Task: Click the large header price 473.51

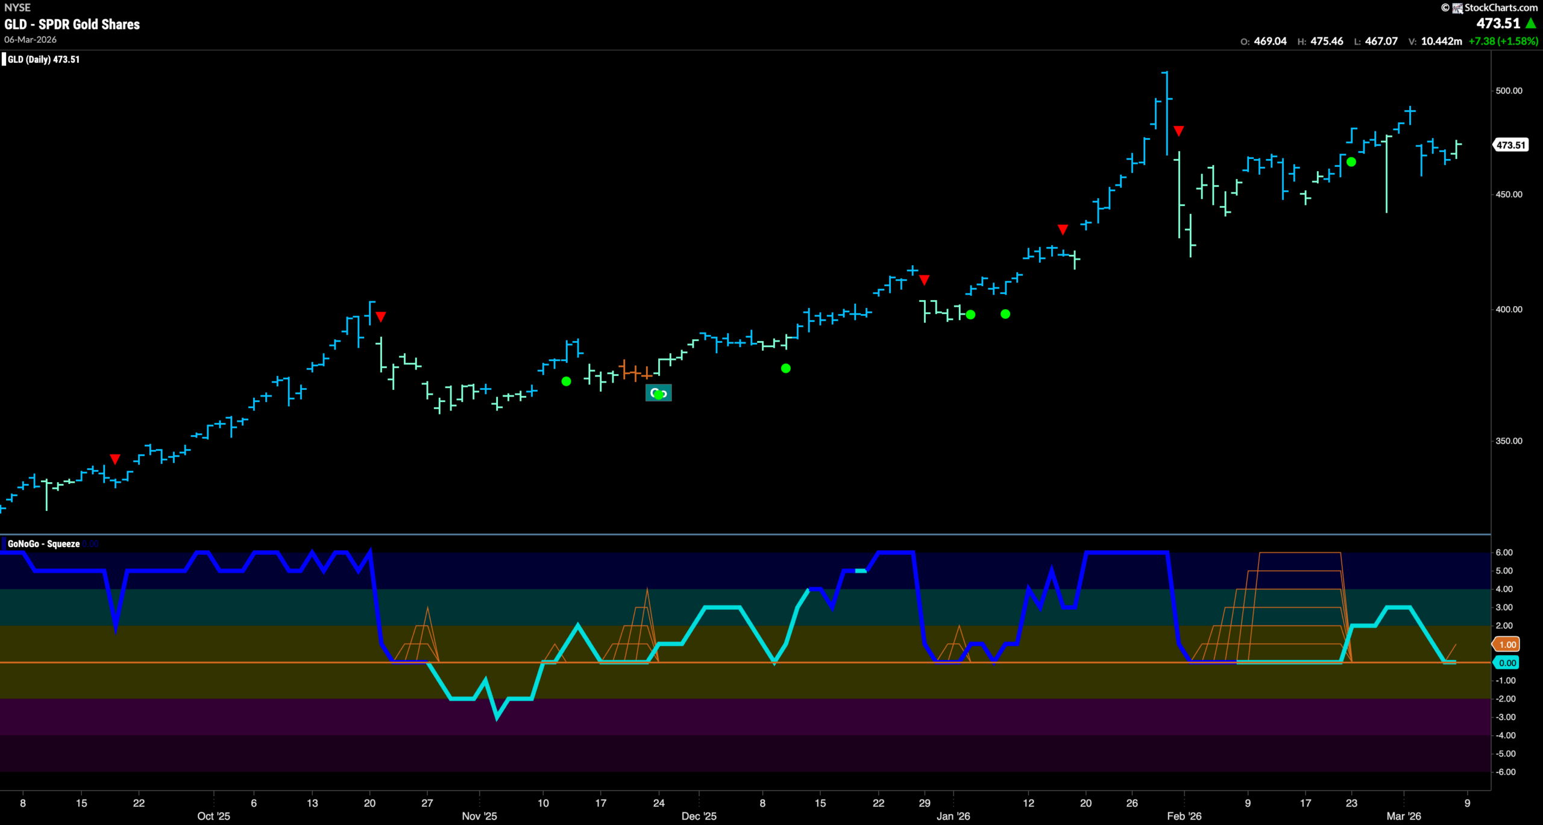Action: pos(1498,24)
